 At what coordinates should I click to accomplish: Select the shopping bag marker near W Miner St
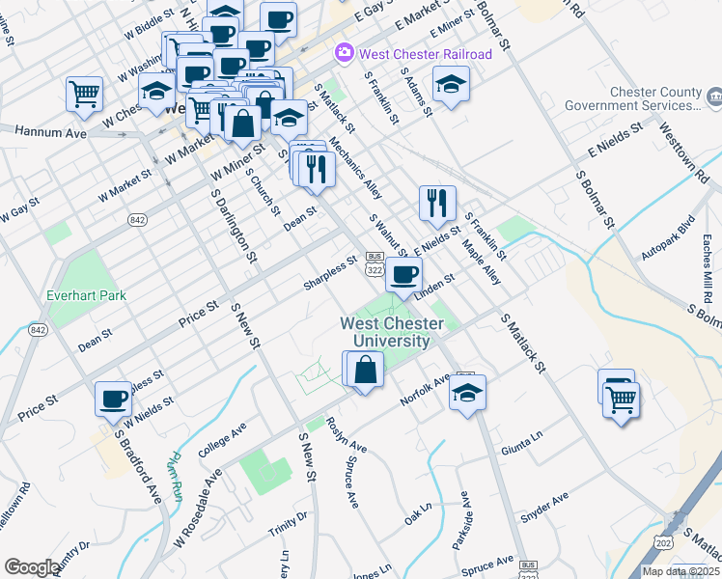point(242,124)
